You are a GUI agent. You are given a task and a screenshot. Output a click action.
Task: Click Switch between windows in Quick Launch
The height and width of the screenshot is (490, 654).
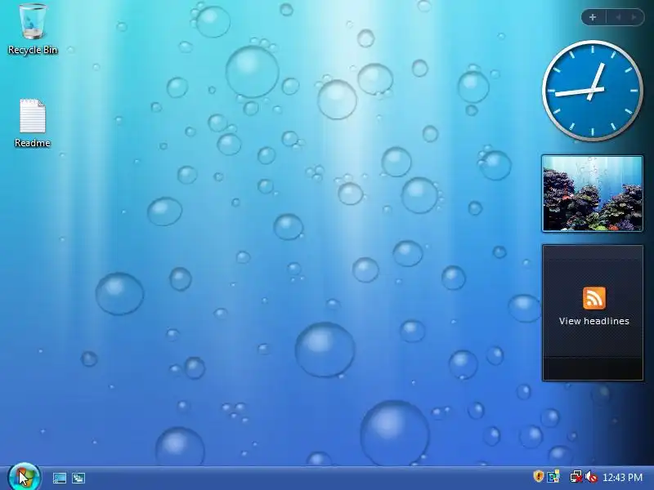78,478
